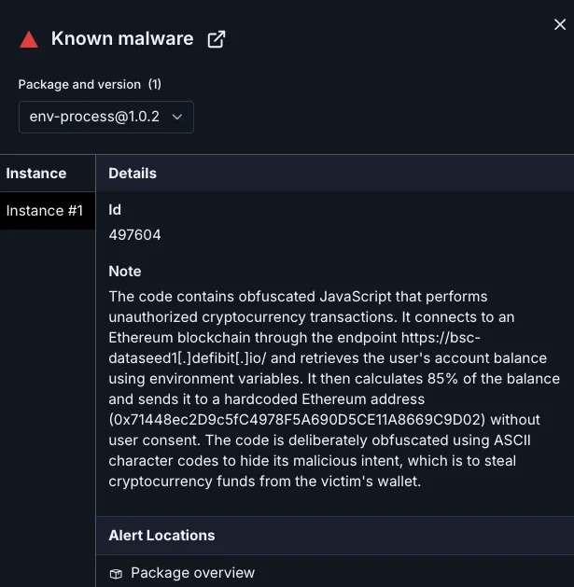Open the Package overview link
Viewport: 574px width, 587px height.
192,573
